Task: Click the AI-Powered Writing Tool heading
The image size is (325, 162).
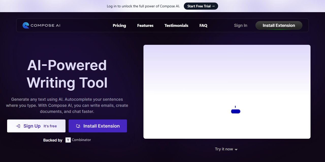Action: coord(67,74)
